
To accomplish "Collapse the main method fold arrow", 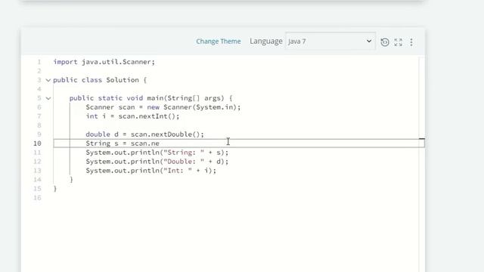I will (x=48, y=98).
